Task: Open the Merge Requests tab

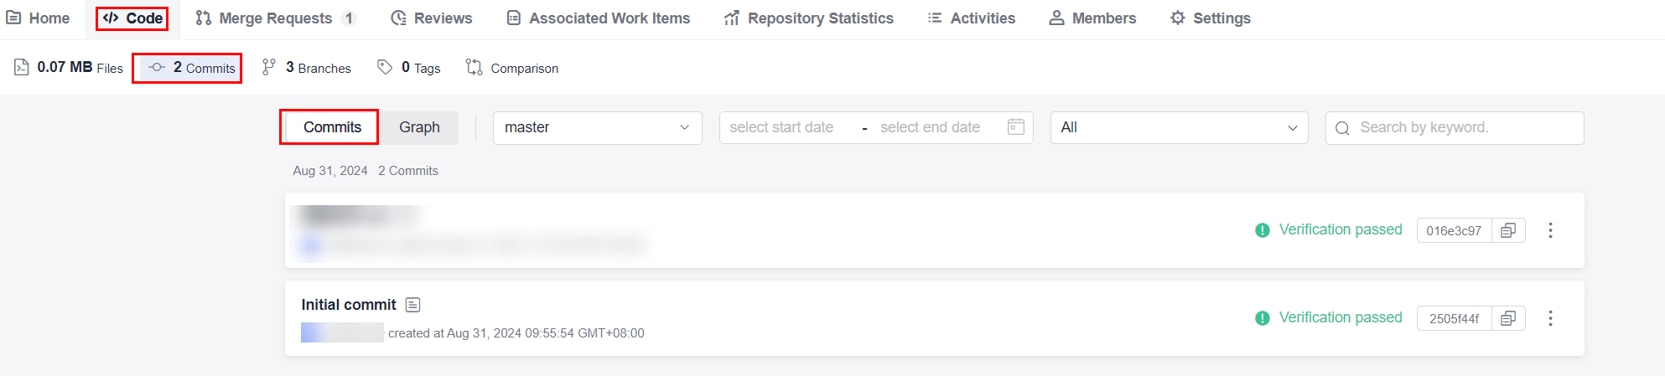Action: (276, 18)
